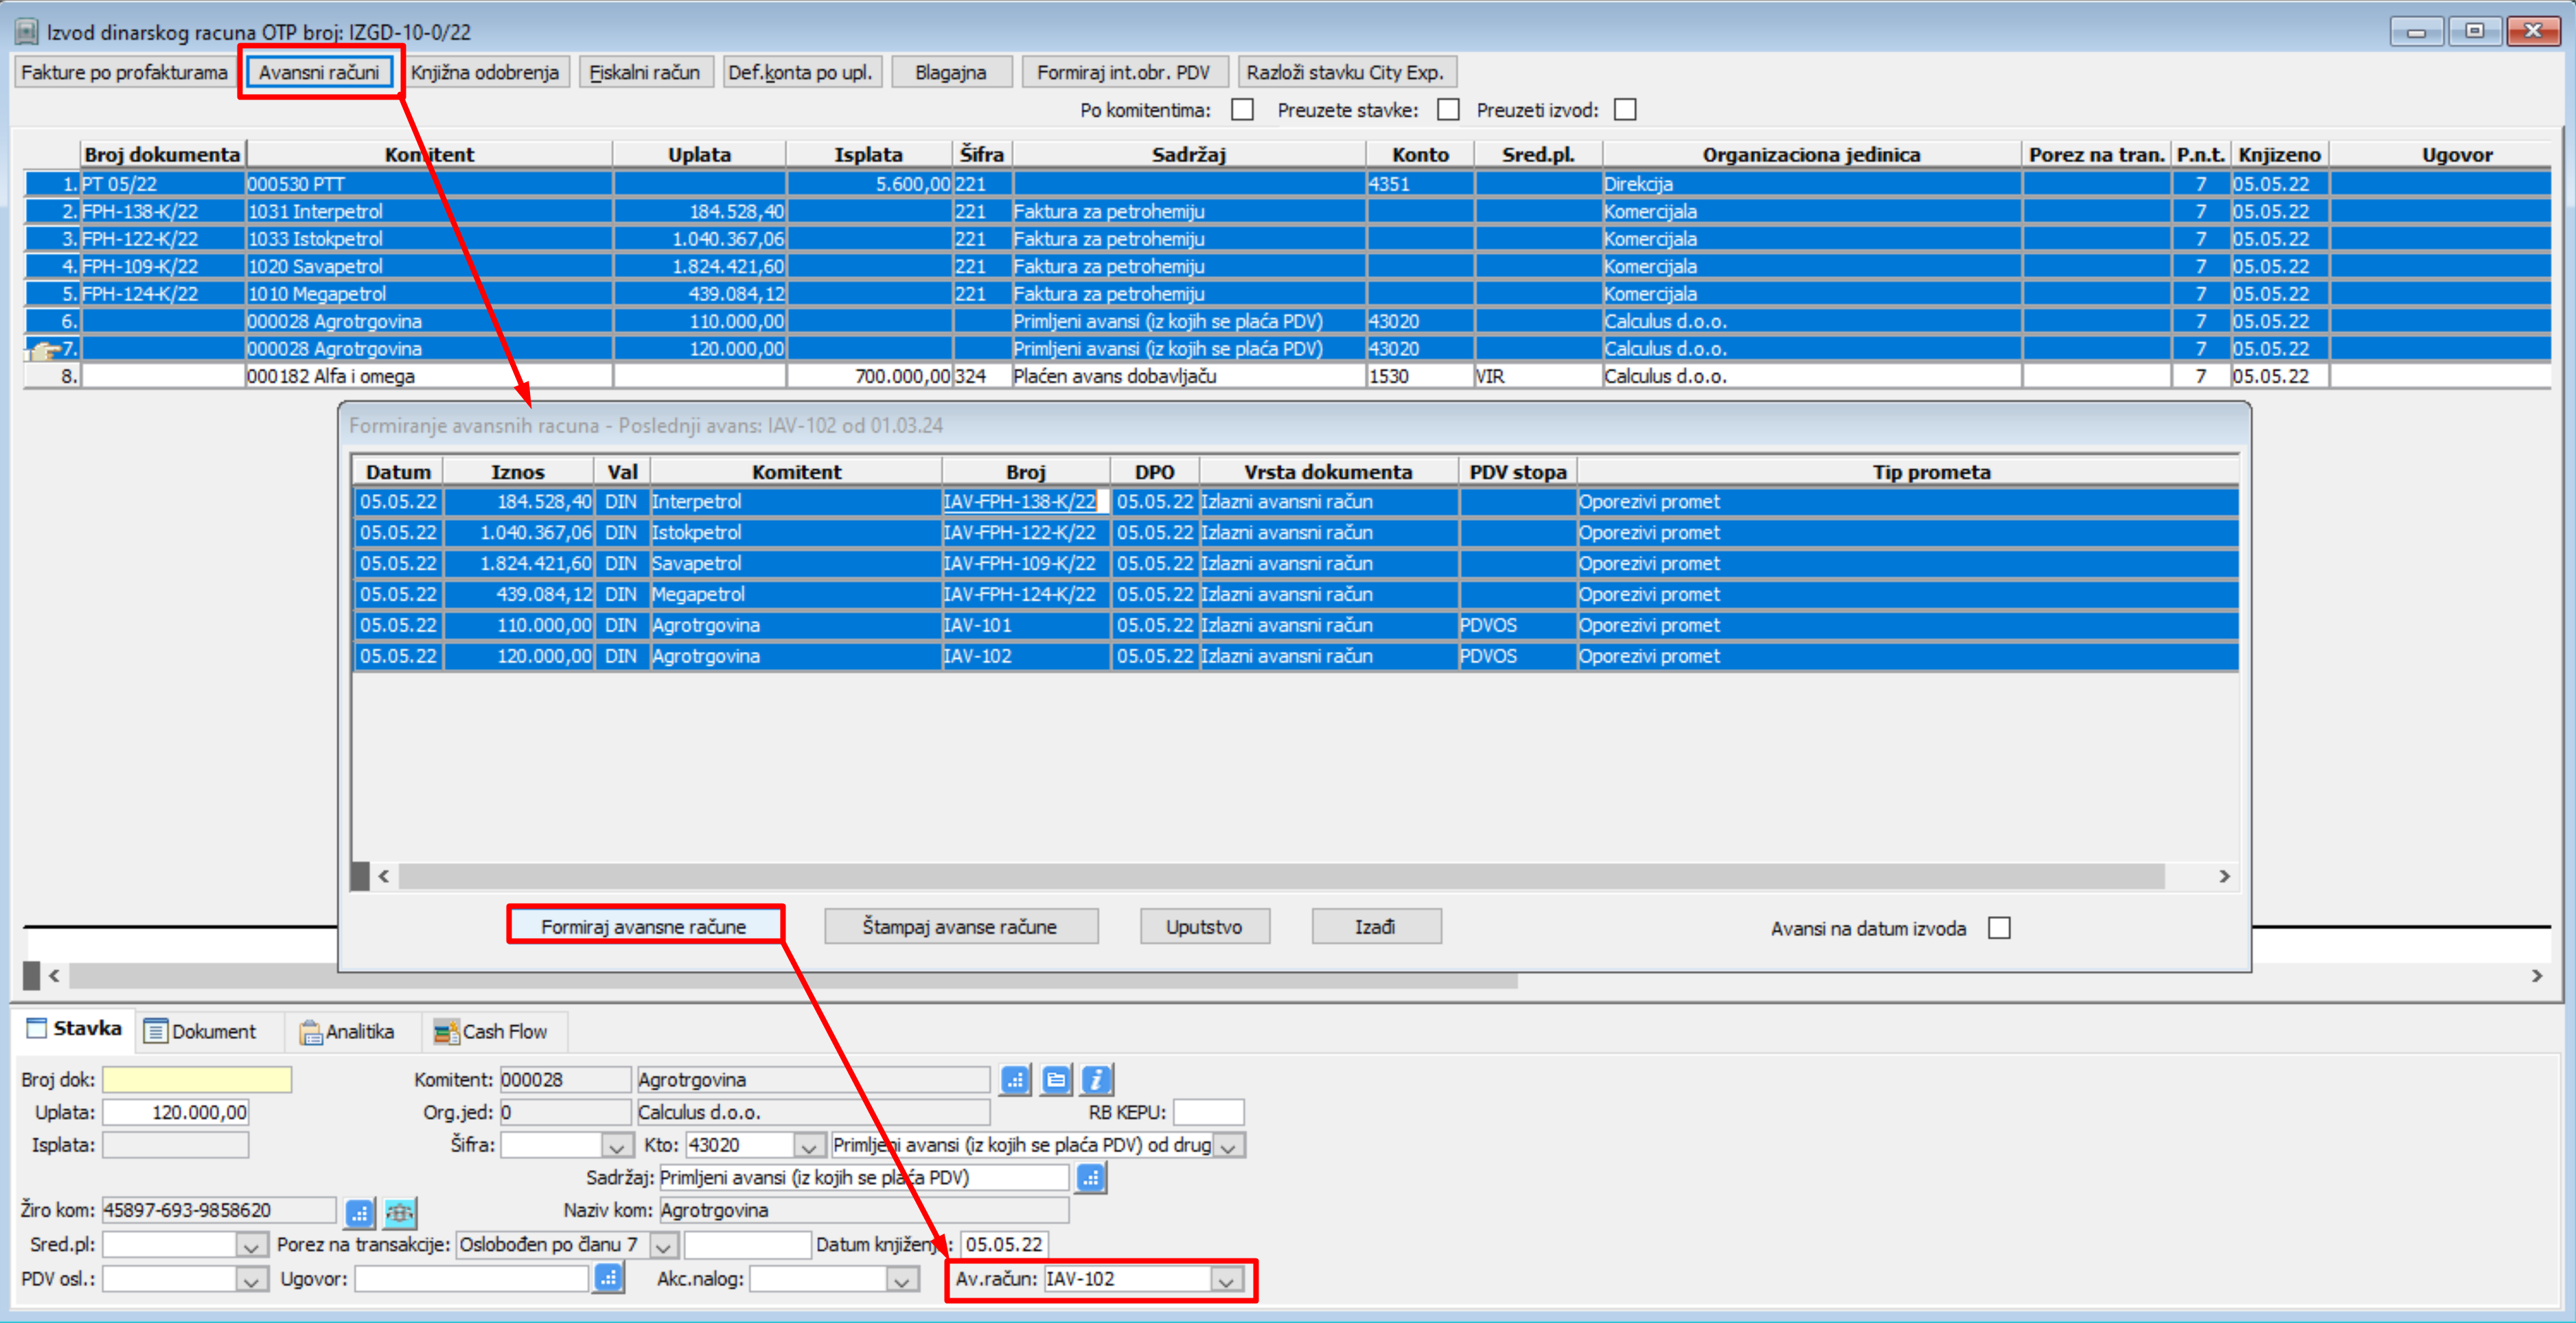Expand the Porez na transakcije dropdown
Image resolution: width=2576 pixels, height=1323 pixels.
point(663,1245)
